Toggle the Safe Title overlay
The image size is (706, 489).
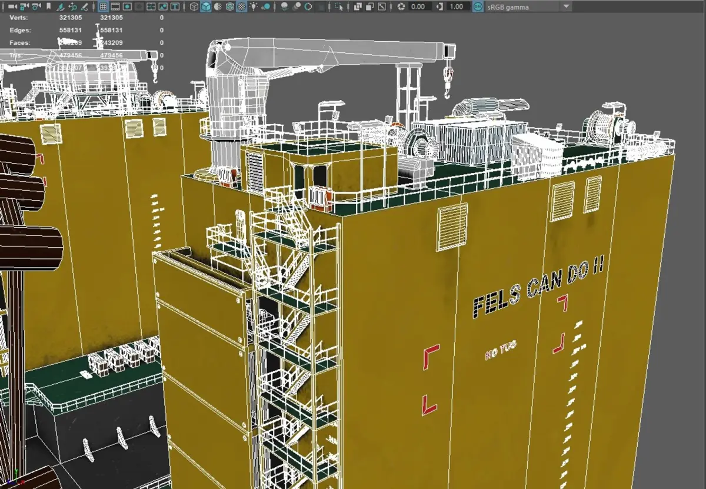point(175,6)
